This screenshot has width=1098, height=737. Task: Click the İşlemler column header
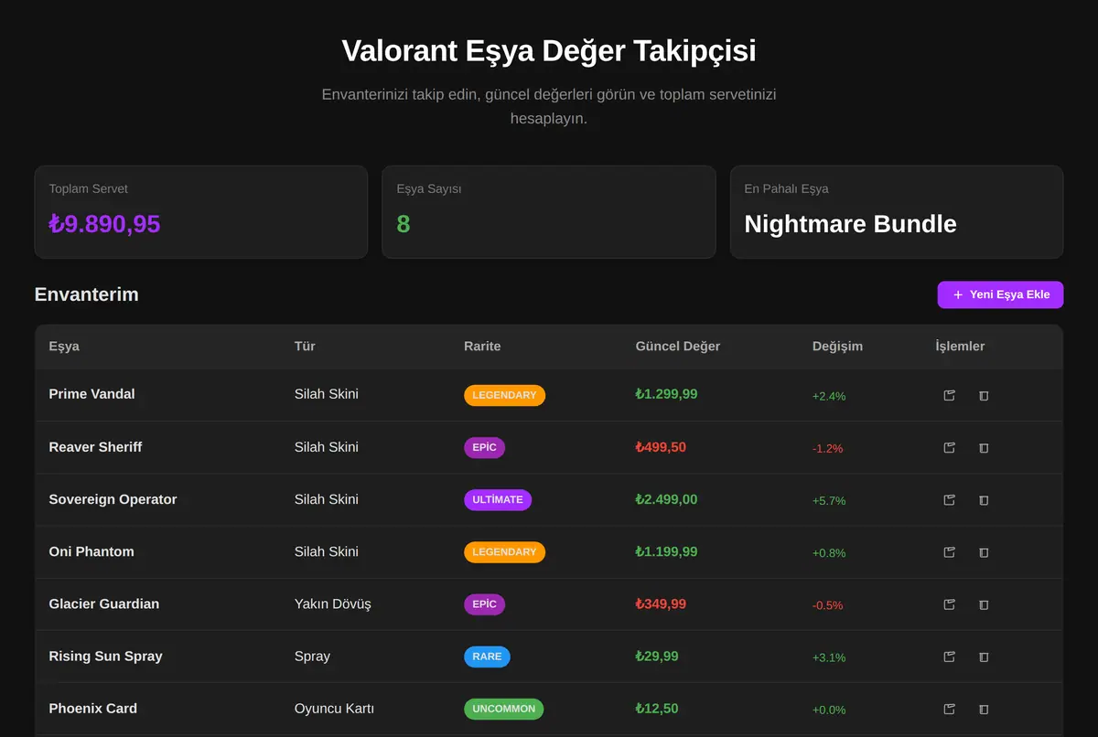(x=960, y=347)
